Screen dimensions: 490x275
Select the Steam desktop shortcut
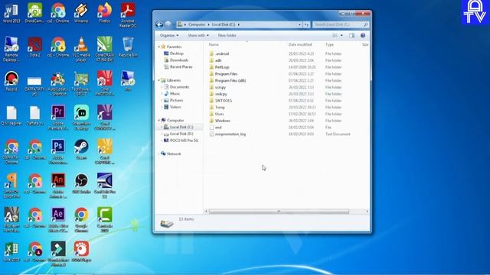(x=81, y=150)
